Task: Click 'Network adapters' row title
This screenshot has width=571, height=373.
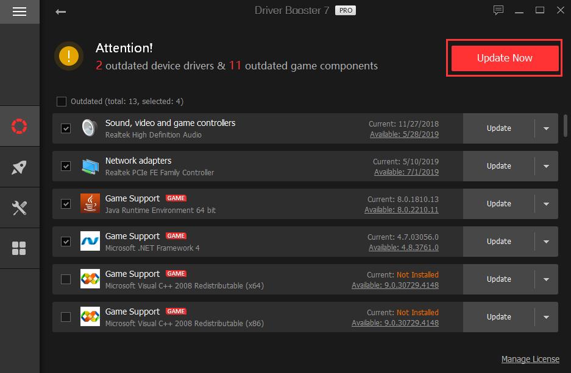Action: (x=138, y=161)
